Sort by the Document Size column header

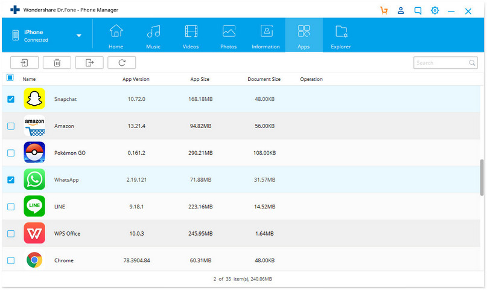tap(264, 79)
